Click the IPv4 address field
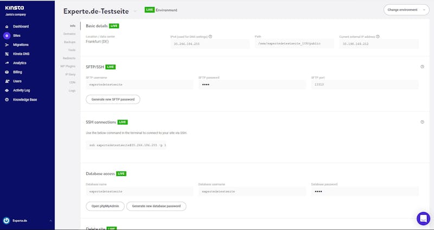 pos(210,44)
